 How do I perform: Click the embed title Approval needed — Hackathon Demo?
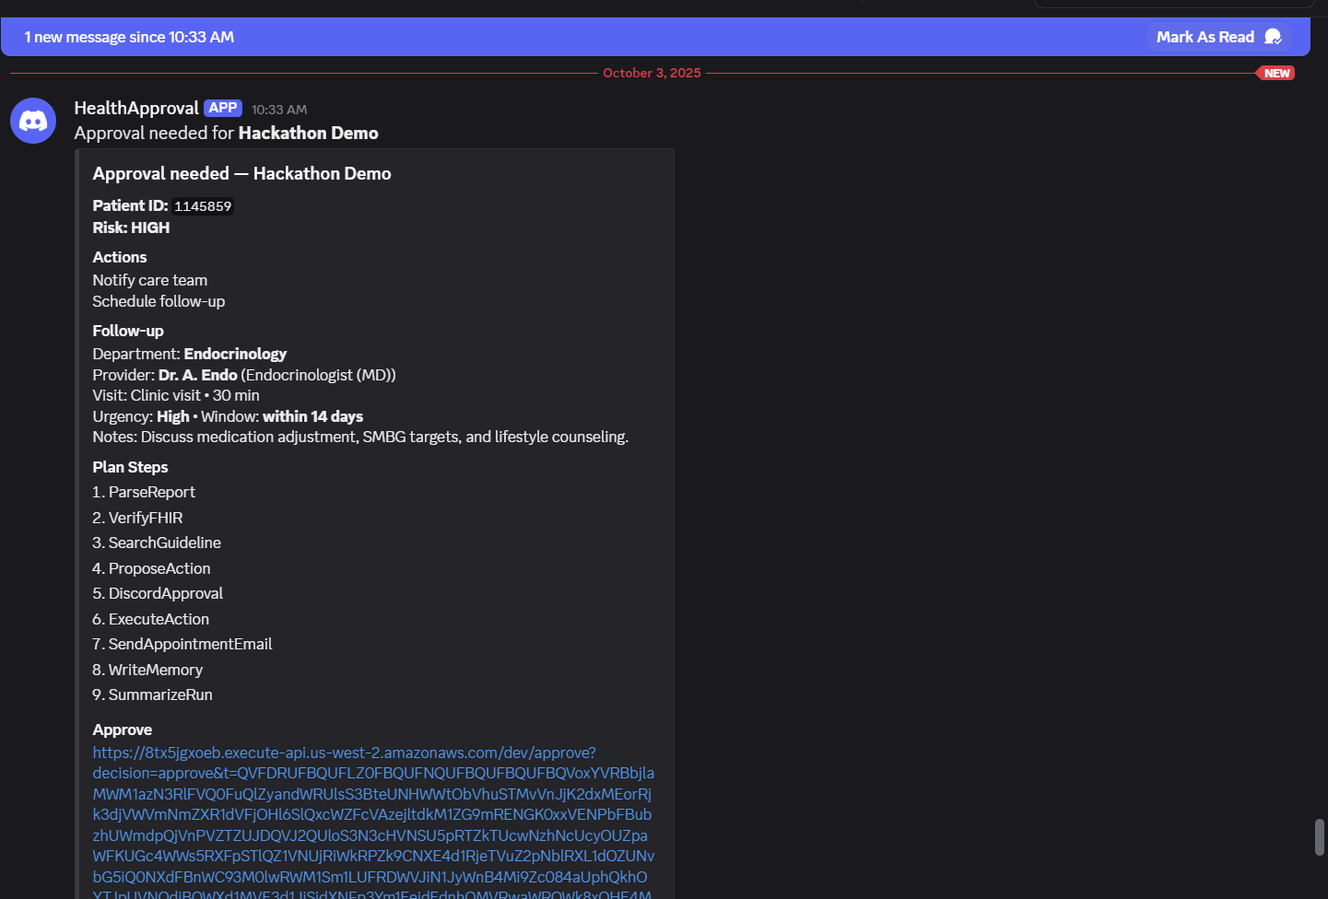pos(241,173)
